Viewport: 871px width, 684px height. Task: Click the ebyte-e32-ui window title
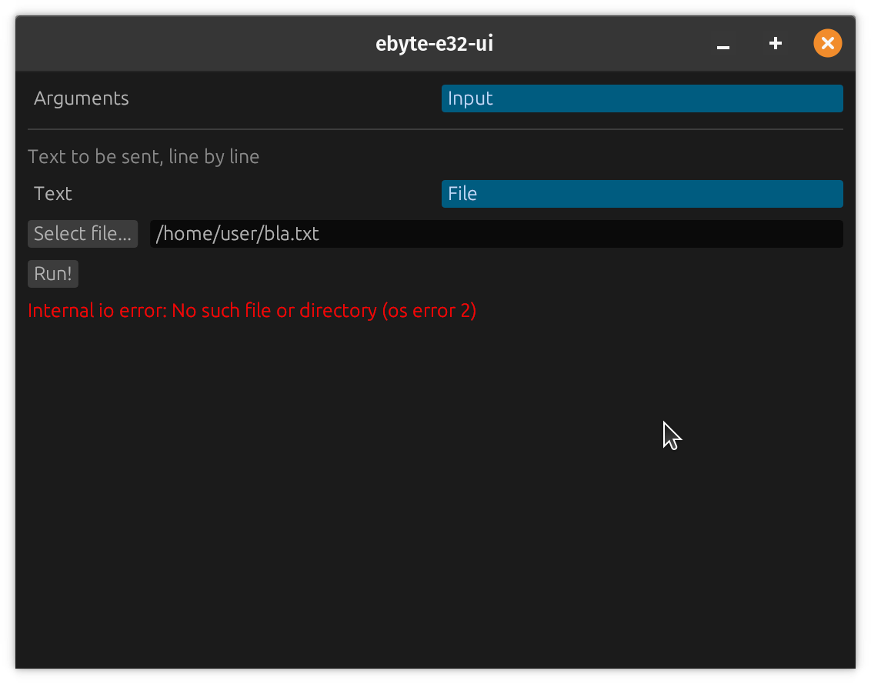434,44
